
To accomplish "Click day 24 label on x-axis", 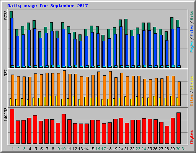I will point(144,149).
